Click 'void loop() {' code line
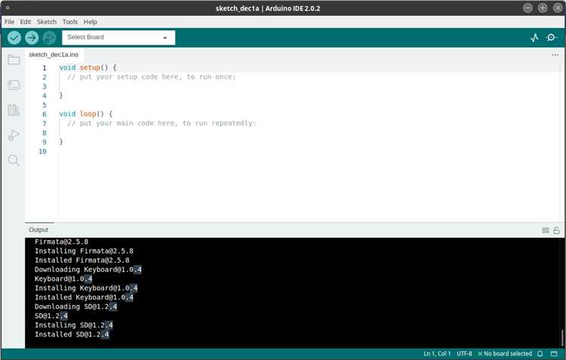Image resolution: width=566 pixels, height=360 pixels. pyautogui.click(x=86, y=114)
